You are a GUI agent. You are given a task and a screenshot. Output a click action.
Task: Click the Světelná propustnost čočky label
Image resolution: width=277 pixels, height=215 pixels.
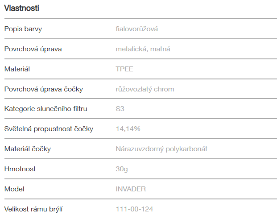(x=49, y=129)
